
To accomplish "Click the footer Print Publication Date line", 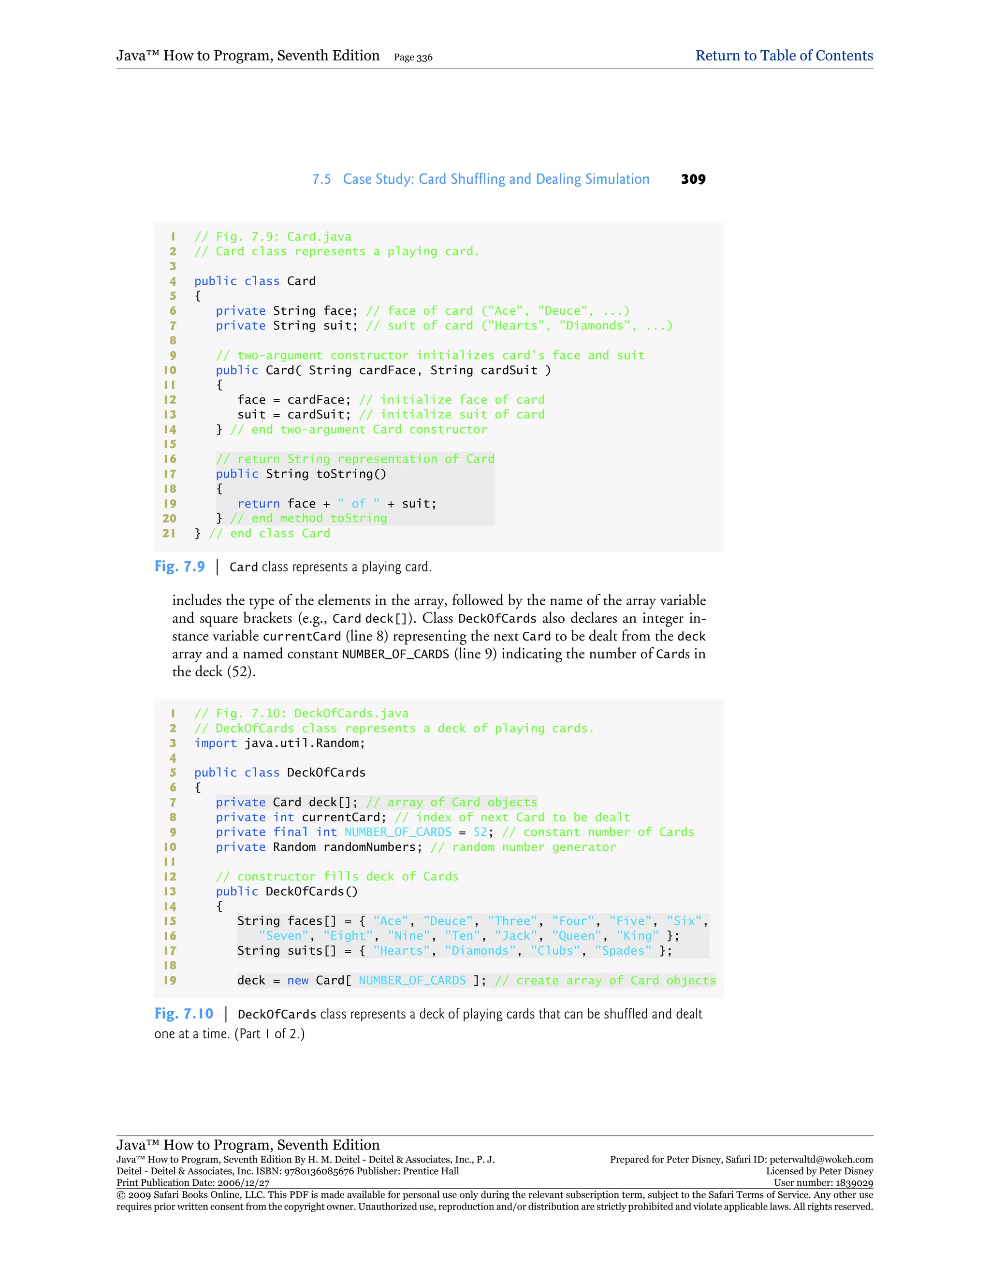I will (193, 1183).
